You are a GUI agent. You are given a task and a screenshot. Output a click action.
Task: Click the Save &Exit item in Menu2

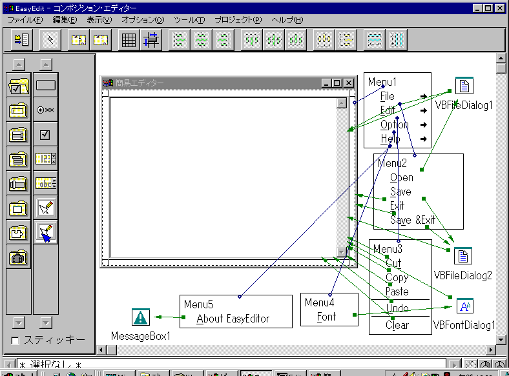pyautogui.click(x=412, y=220)
